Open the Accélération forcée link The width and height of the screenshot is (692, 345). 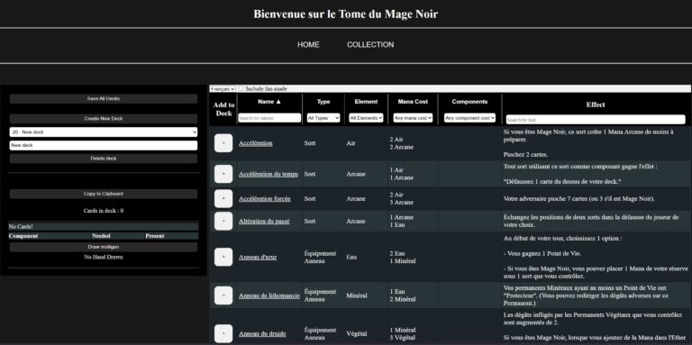point(265,198)
